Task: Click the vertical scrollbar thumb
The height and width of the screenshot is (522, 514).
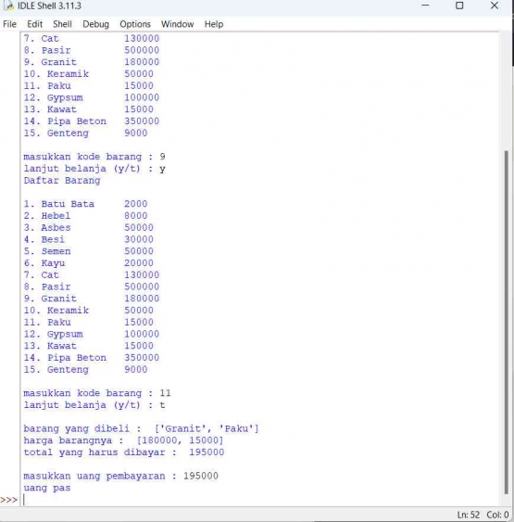Action: coord(506,323)
